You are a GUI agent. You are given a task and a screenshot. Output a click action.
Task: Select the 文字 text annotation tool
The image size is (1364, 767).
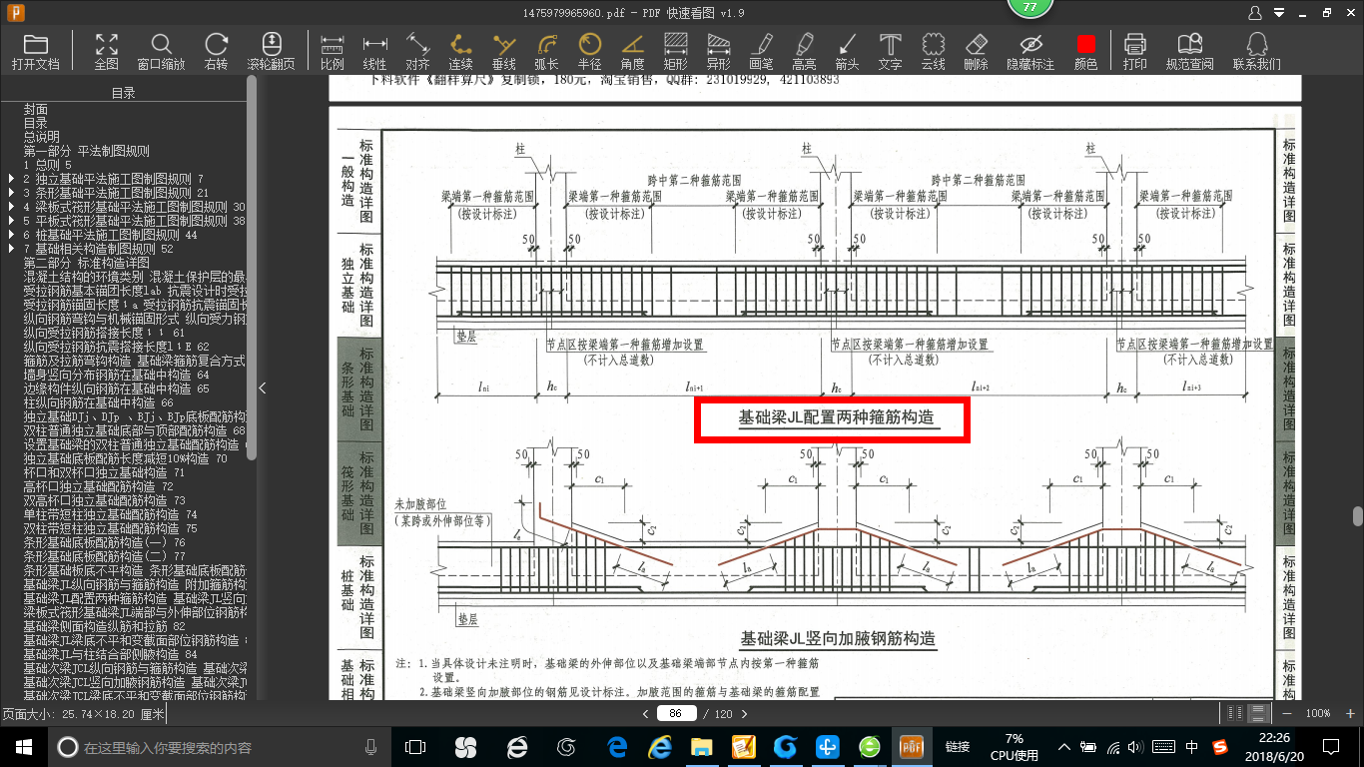(x=890, y=45)
